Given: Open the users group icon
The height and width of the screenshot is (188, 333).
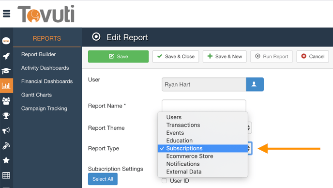Looking at the screenshot, I should point(6,101).
